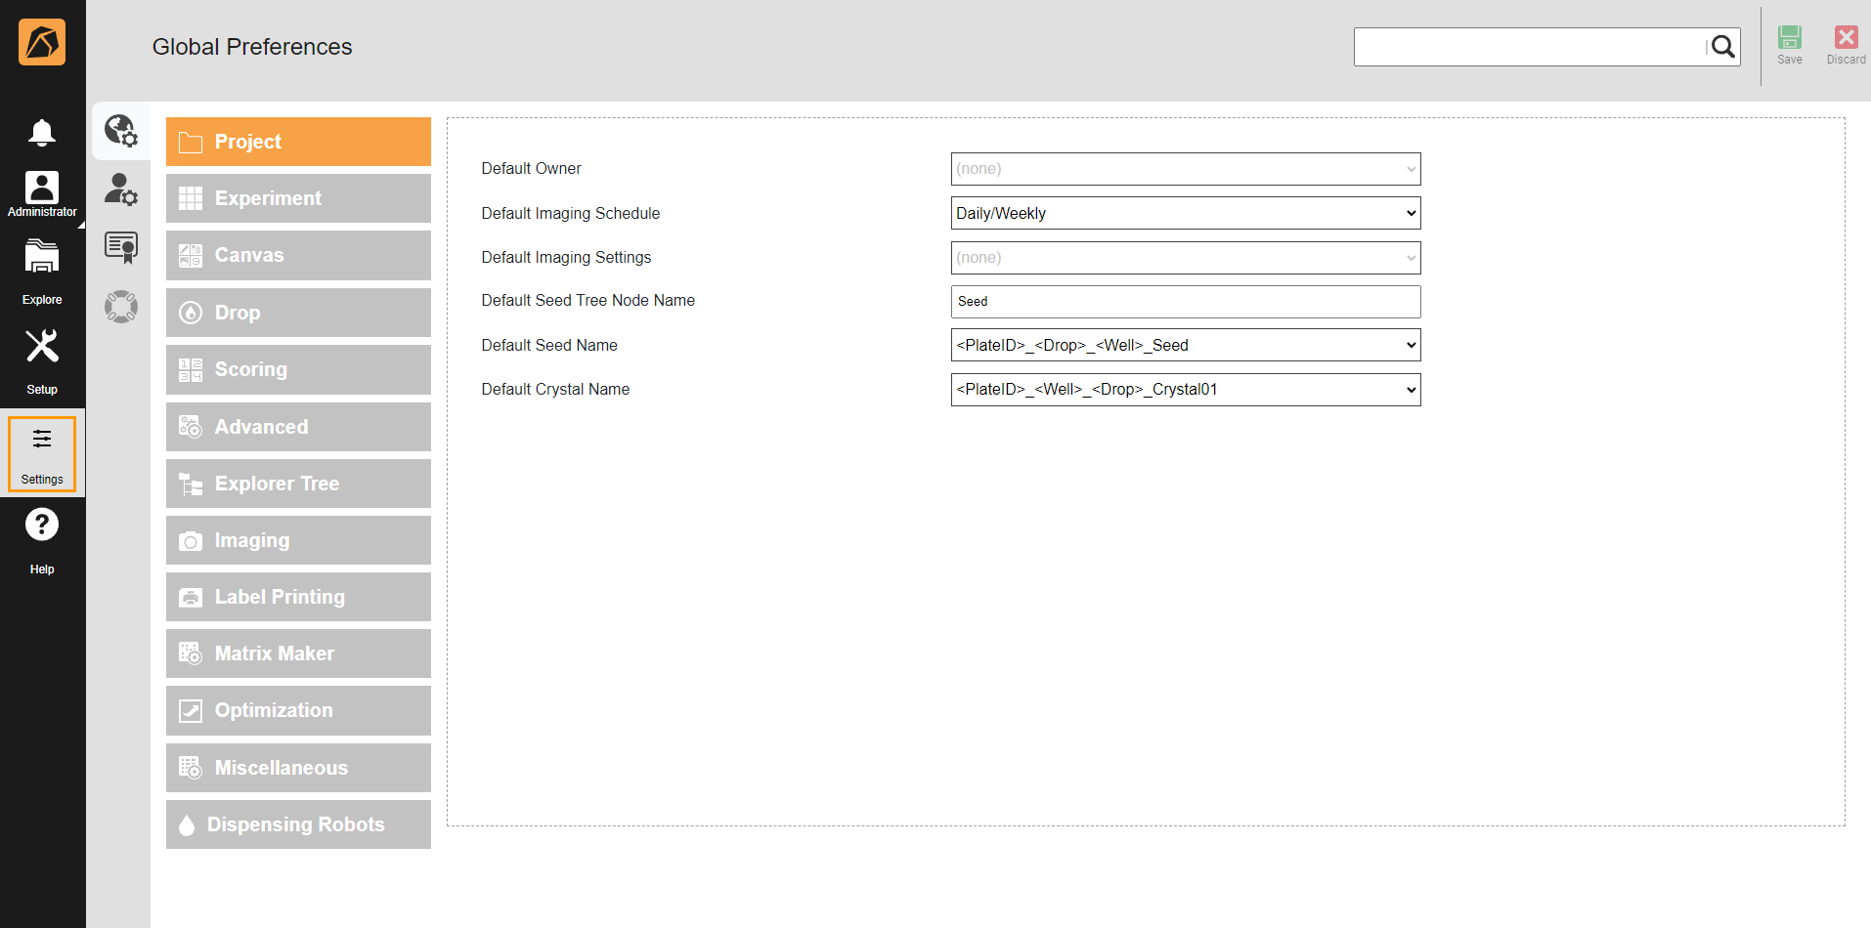Click the Default Seed Tree Node Name field

(x=1185, y=302)
